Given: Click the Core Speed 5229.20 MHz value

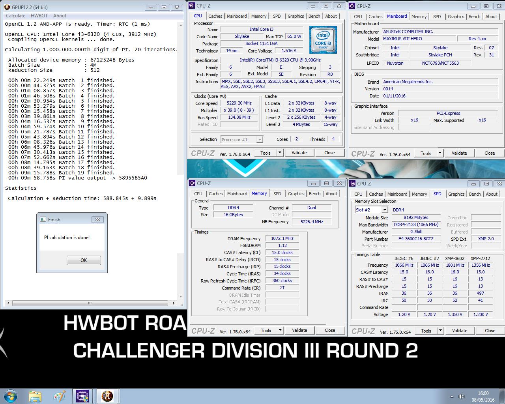Looking at the screenshot, I should (x=239, y=103).
